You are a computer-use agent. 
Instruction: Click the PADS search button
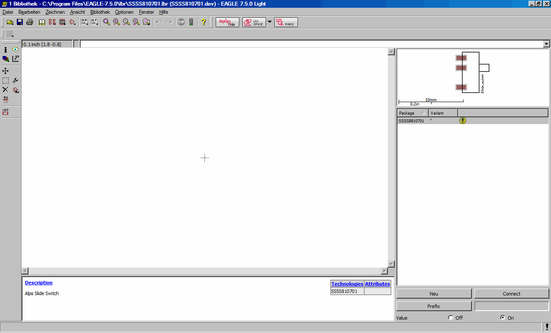286,22
